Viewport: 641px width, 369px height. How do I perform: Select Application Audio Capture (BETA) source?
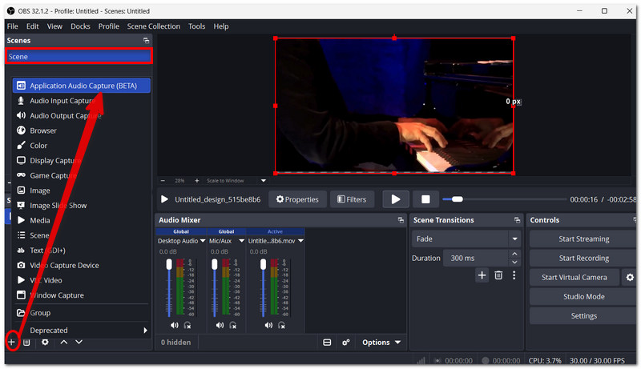(x=82, y=86)
